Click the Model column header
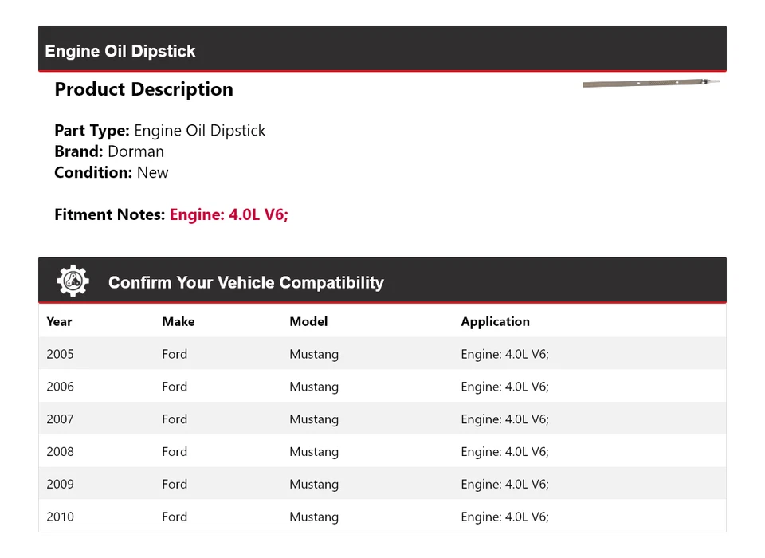The image size is (765, 558). tap(308, 322)
